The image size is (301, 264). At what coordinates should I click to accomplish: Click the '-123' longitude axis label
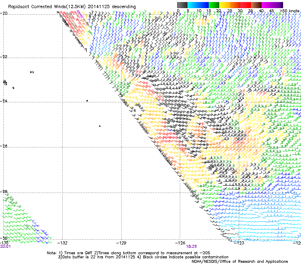coord(239,243)
